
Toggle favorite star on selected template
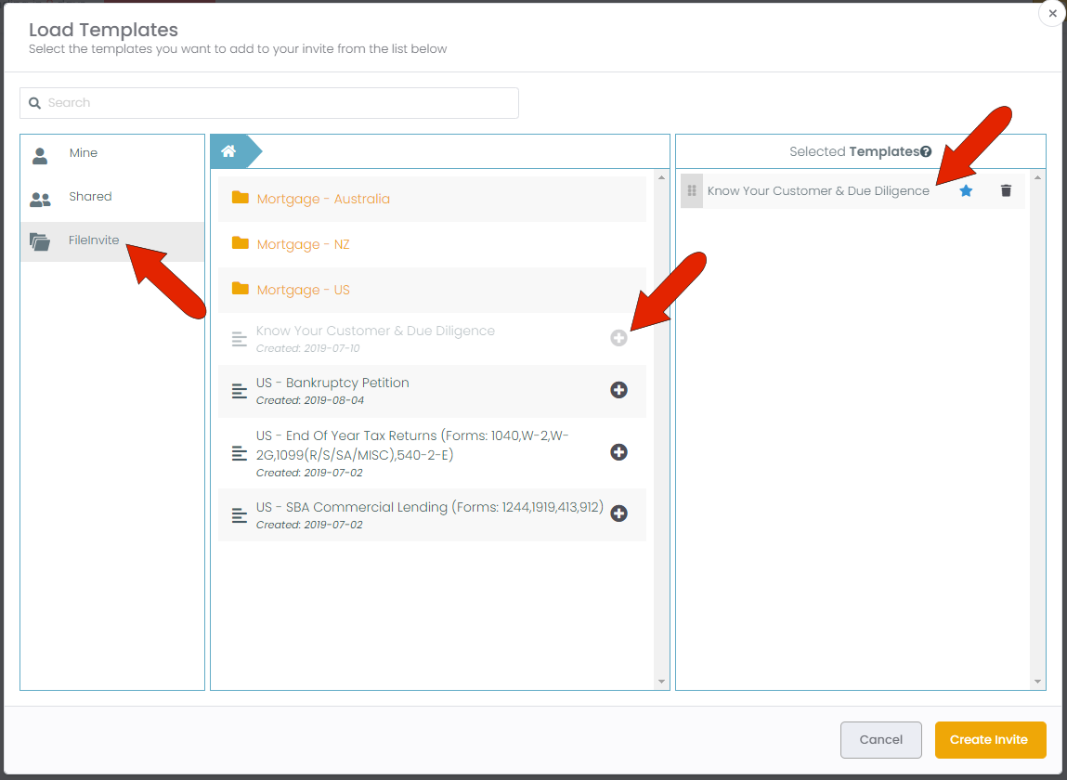coord(966,190)
